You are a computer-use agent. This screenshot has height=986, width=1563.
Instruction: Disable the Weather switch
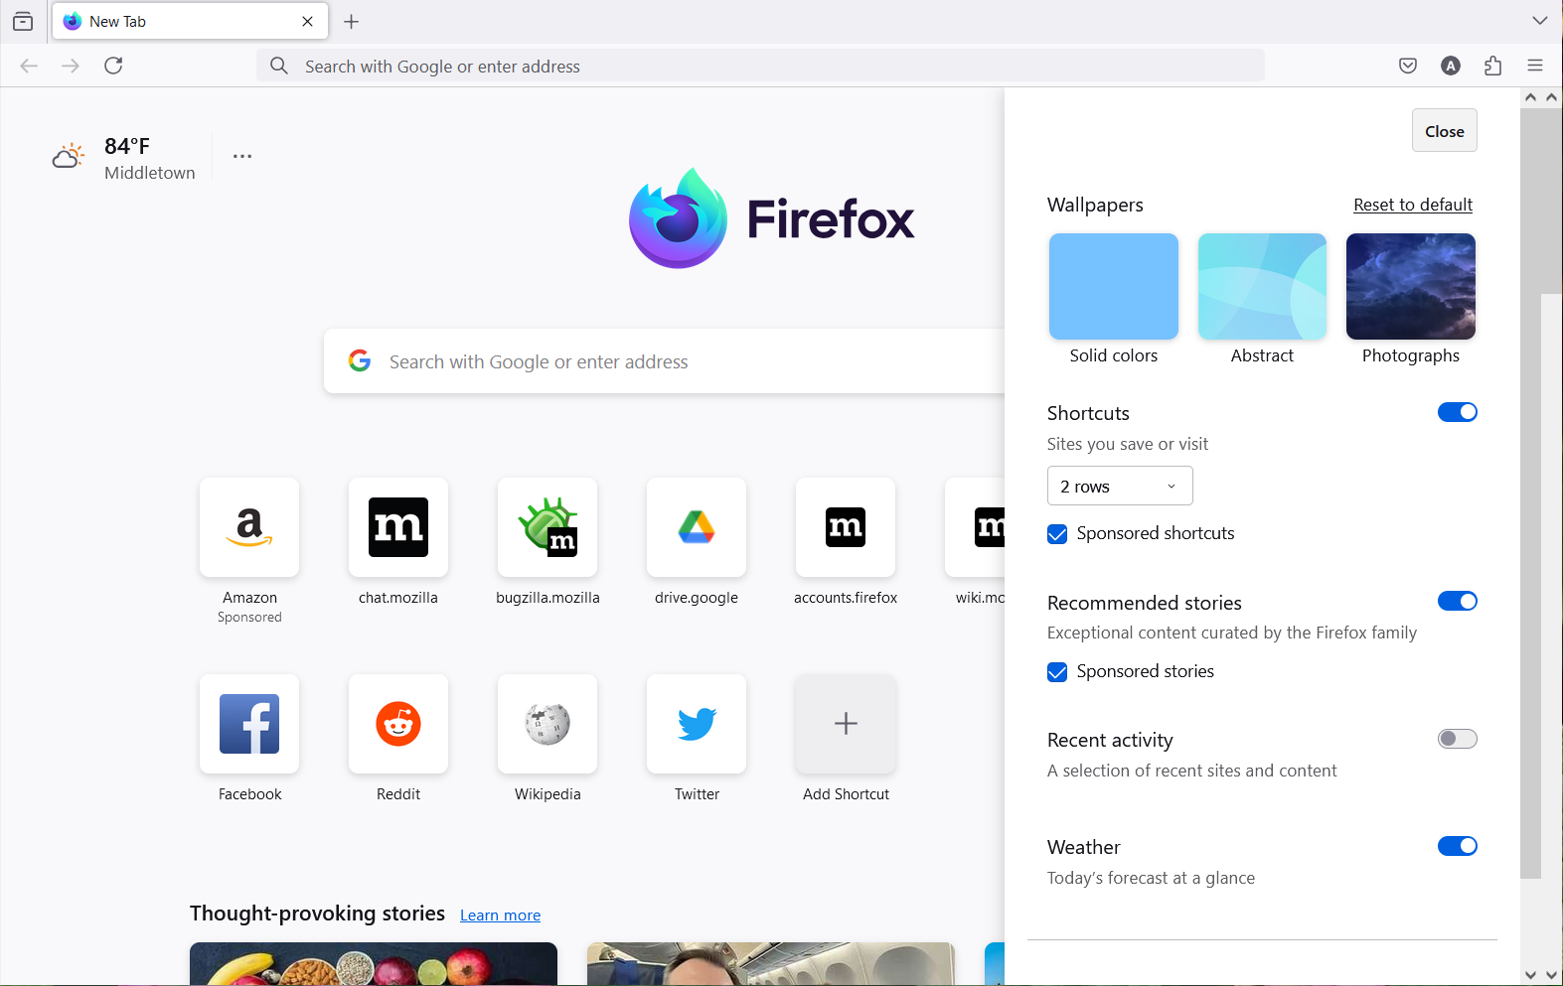pos(1457,846)
